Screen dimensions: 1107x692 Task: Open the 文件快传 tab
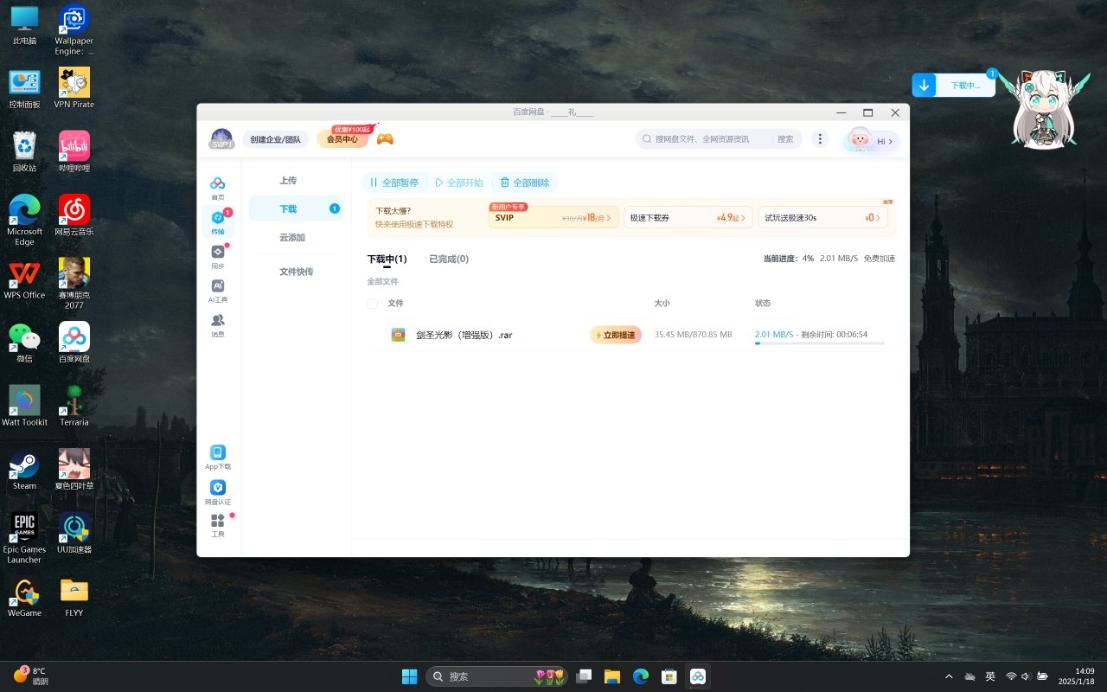tap(296, 272)
